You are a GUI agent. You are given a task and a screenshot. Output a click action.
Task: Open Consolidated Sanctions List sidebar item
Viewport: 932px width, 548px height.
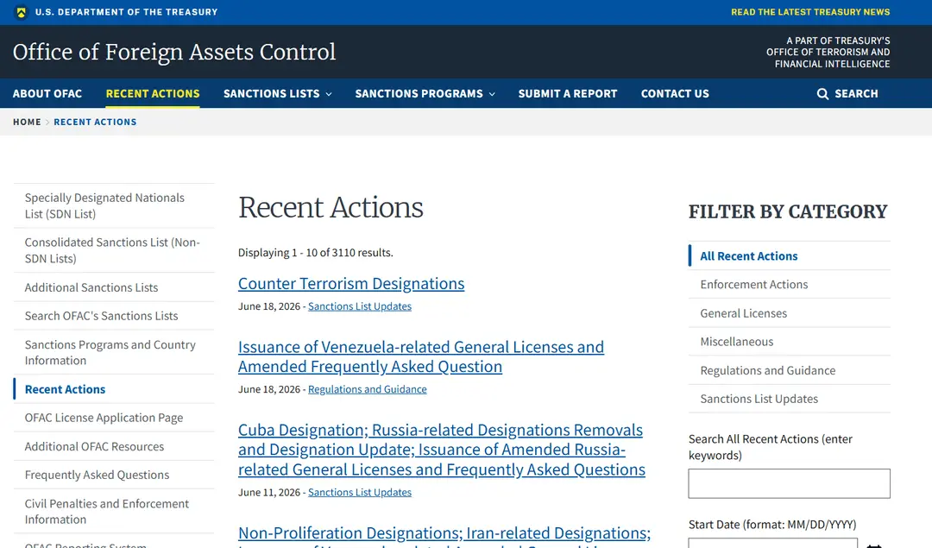click(114, 250)
